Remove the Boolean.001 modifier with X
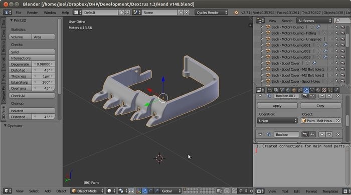The image size is (351, 195). pos(338,96)
